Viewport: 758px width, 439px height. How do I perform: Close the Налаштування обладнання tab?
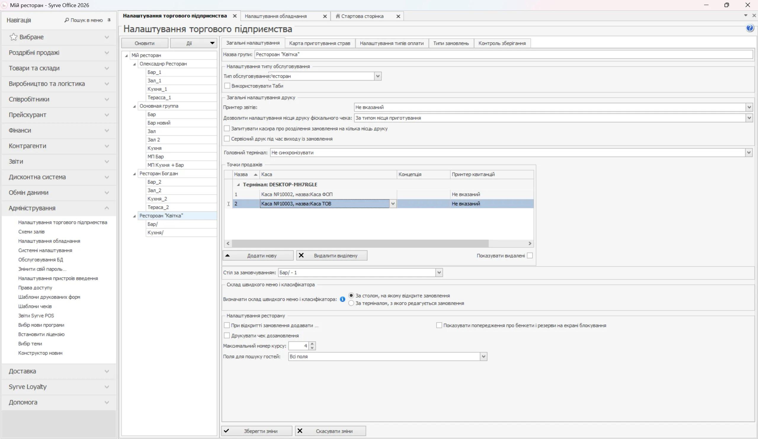[325, 16]
